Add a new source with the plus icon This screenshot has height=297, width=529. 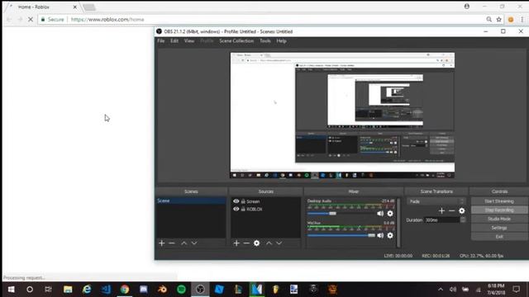236,243
